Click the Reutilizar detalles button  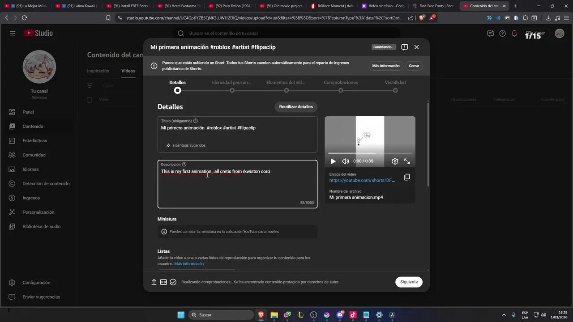(x=296, y=107)
